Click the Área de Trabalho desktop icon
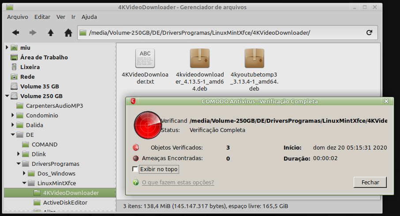 point(14,57)
